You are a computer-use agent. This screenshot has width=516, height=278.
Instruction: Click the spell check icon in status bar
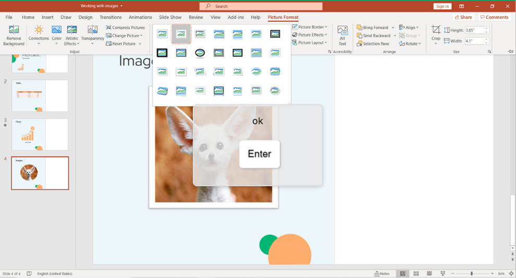(x=29, y=274)
